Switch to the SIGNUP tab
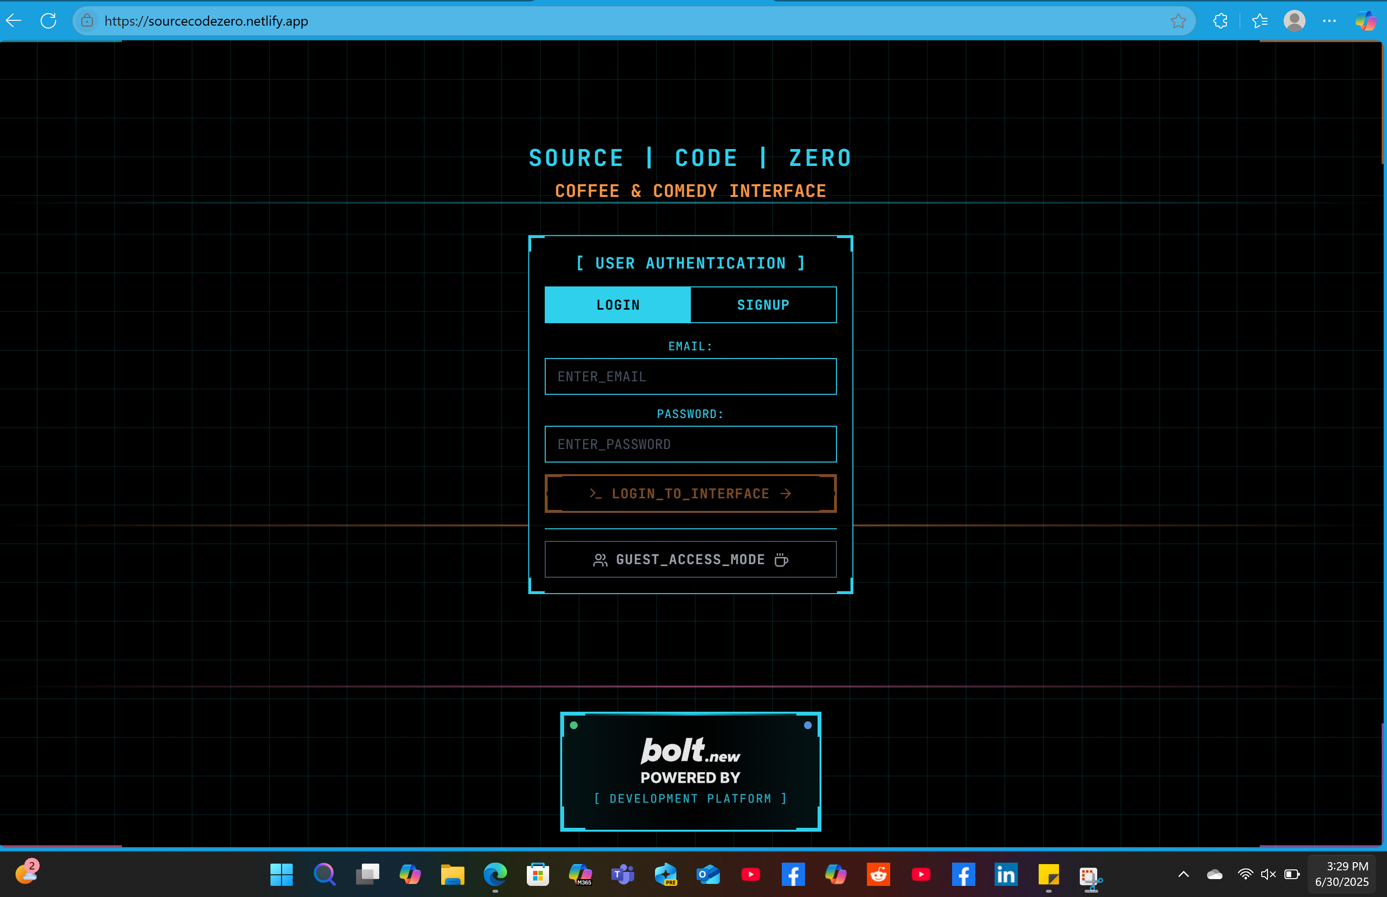 click(x=763, y=305)
